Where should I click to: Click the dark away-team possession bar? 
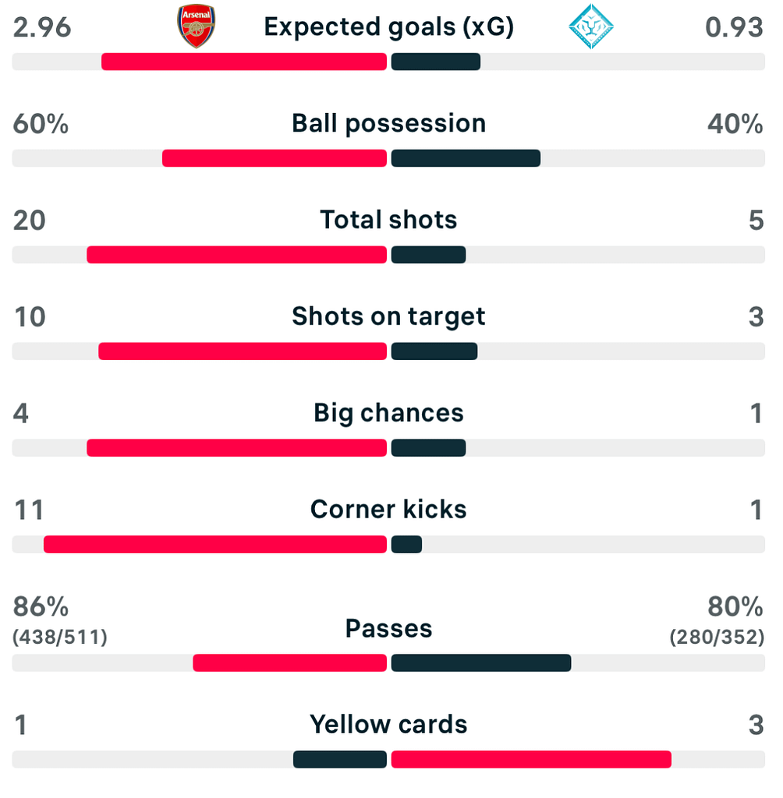pos(466,158)
